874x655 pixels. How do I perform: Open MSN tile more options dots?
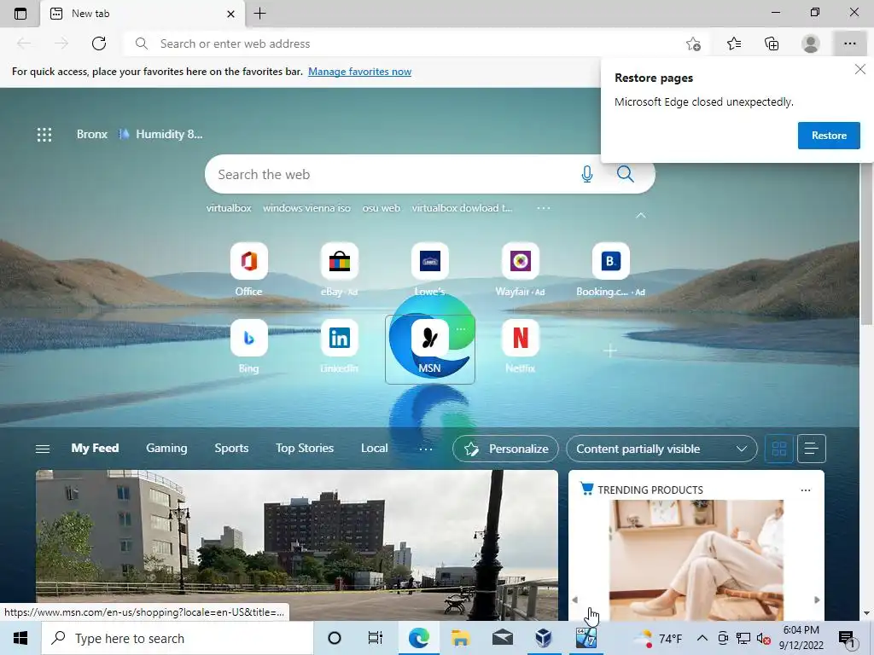461,329
